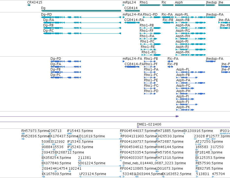The width and height of the screenshot is (230, 178).
Task: Select EST RP004199737.5prime
Action: click(x=121, y=144)
